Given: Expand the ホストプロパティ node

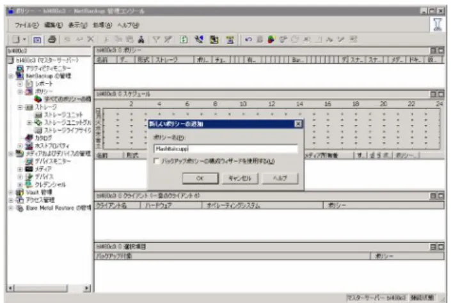Looking at the screenshot, I should point(20,146).
